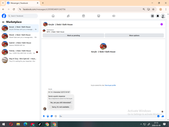Viewport: 169px width, 127px height.
Task: Click the browser back arrow
Action: [x=3, y=9]
